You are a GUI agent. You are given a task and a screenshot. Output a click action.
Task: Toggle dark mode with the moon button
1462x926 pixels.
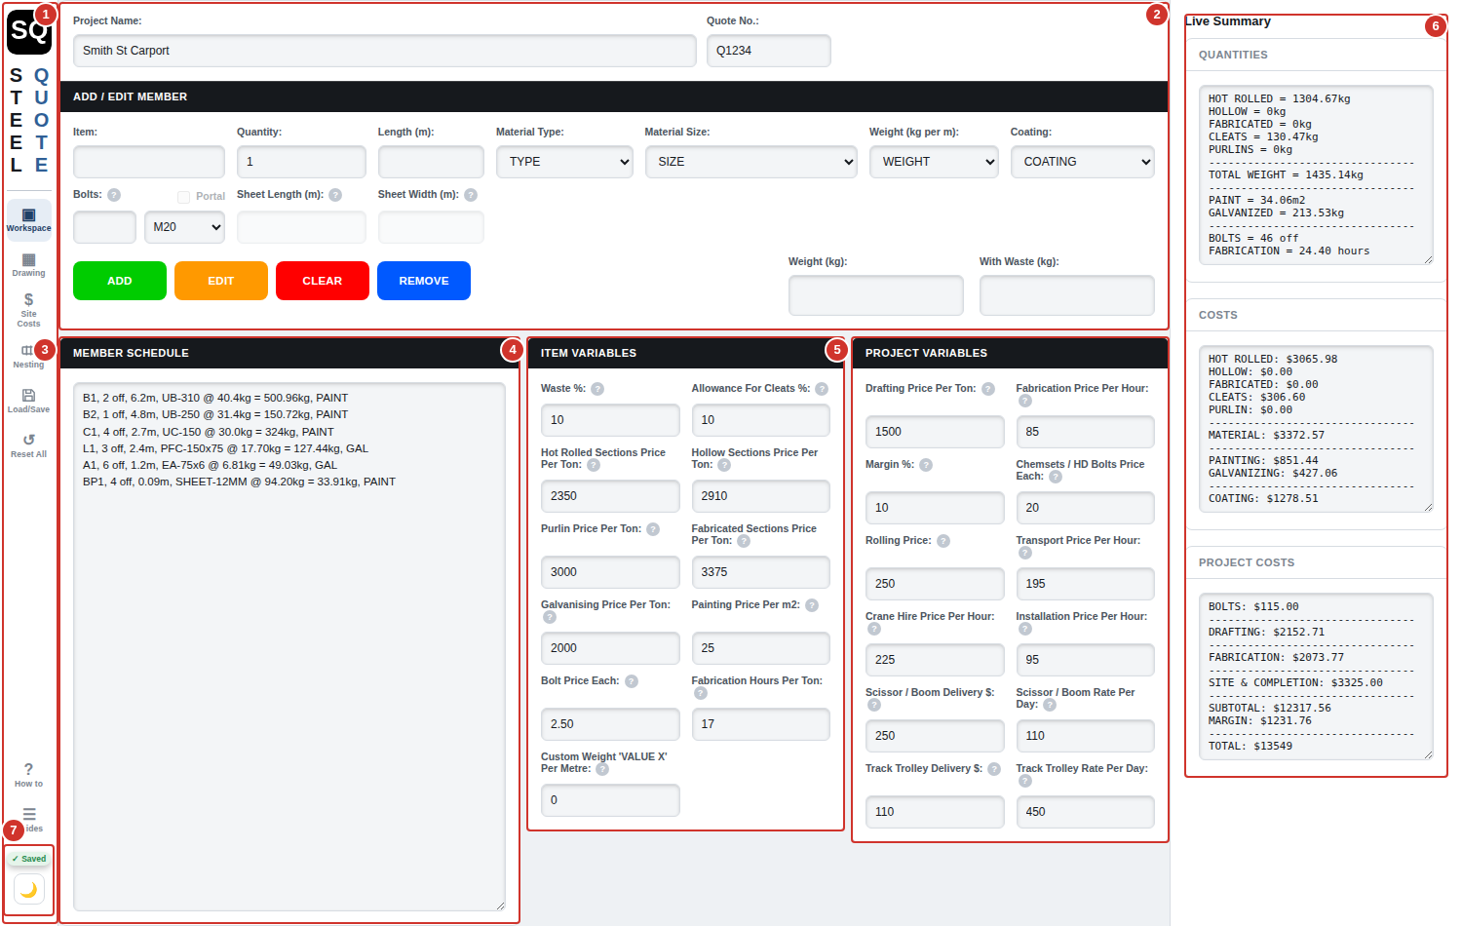tap(29, 889)
